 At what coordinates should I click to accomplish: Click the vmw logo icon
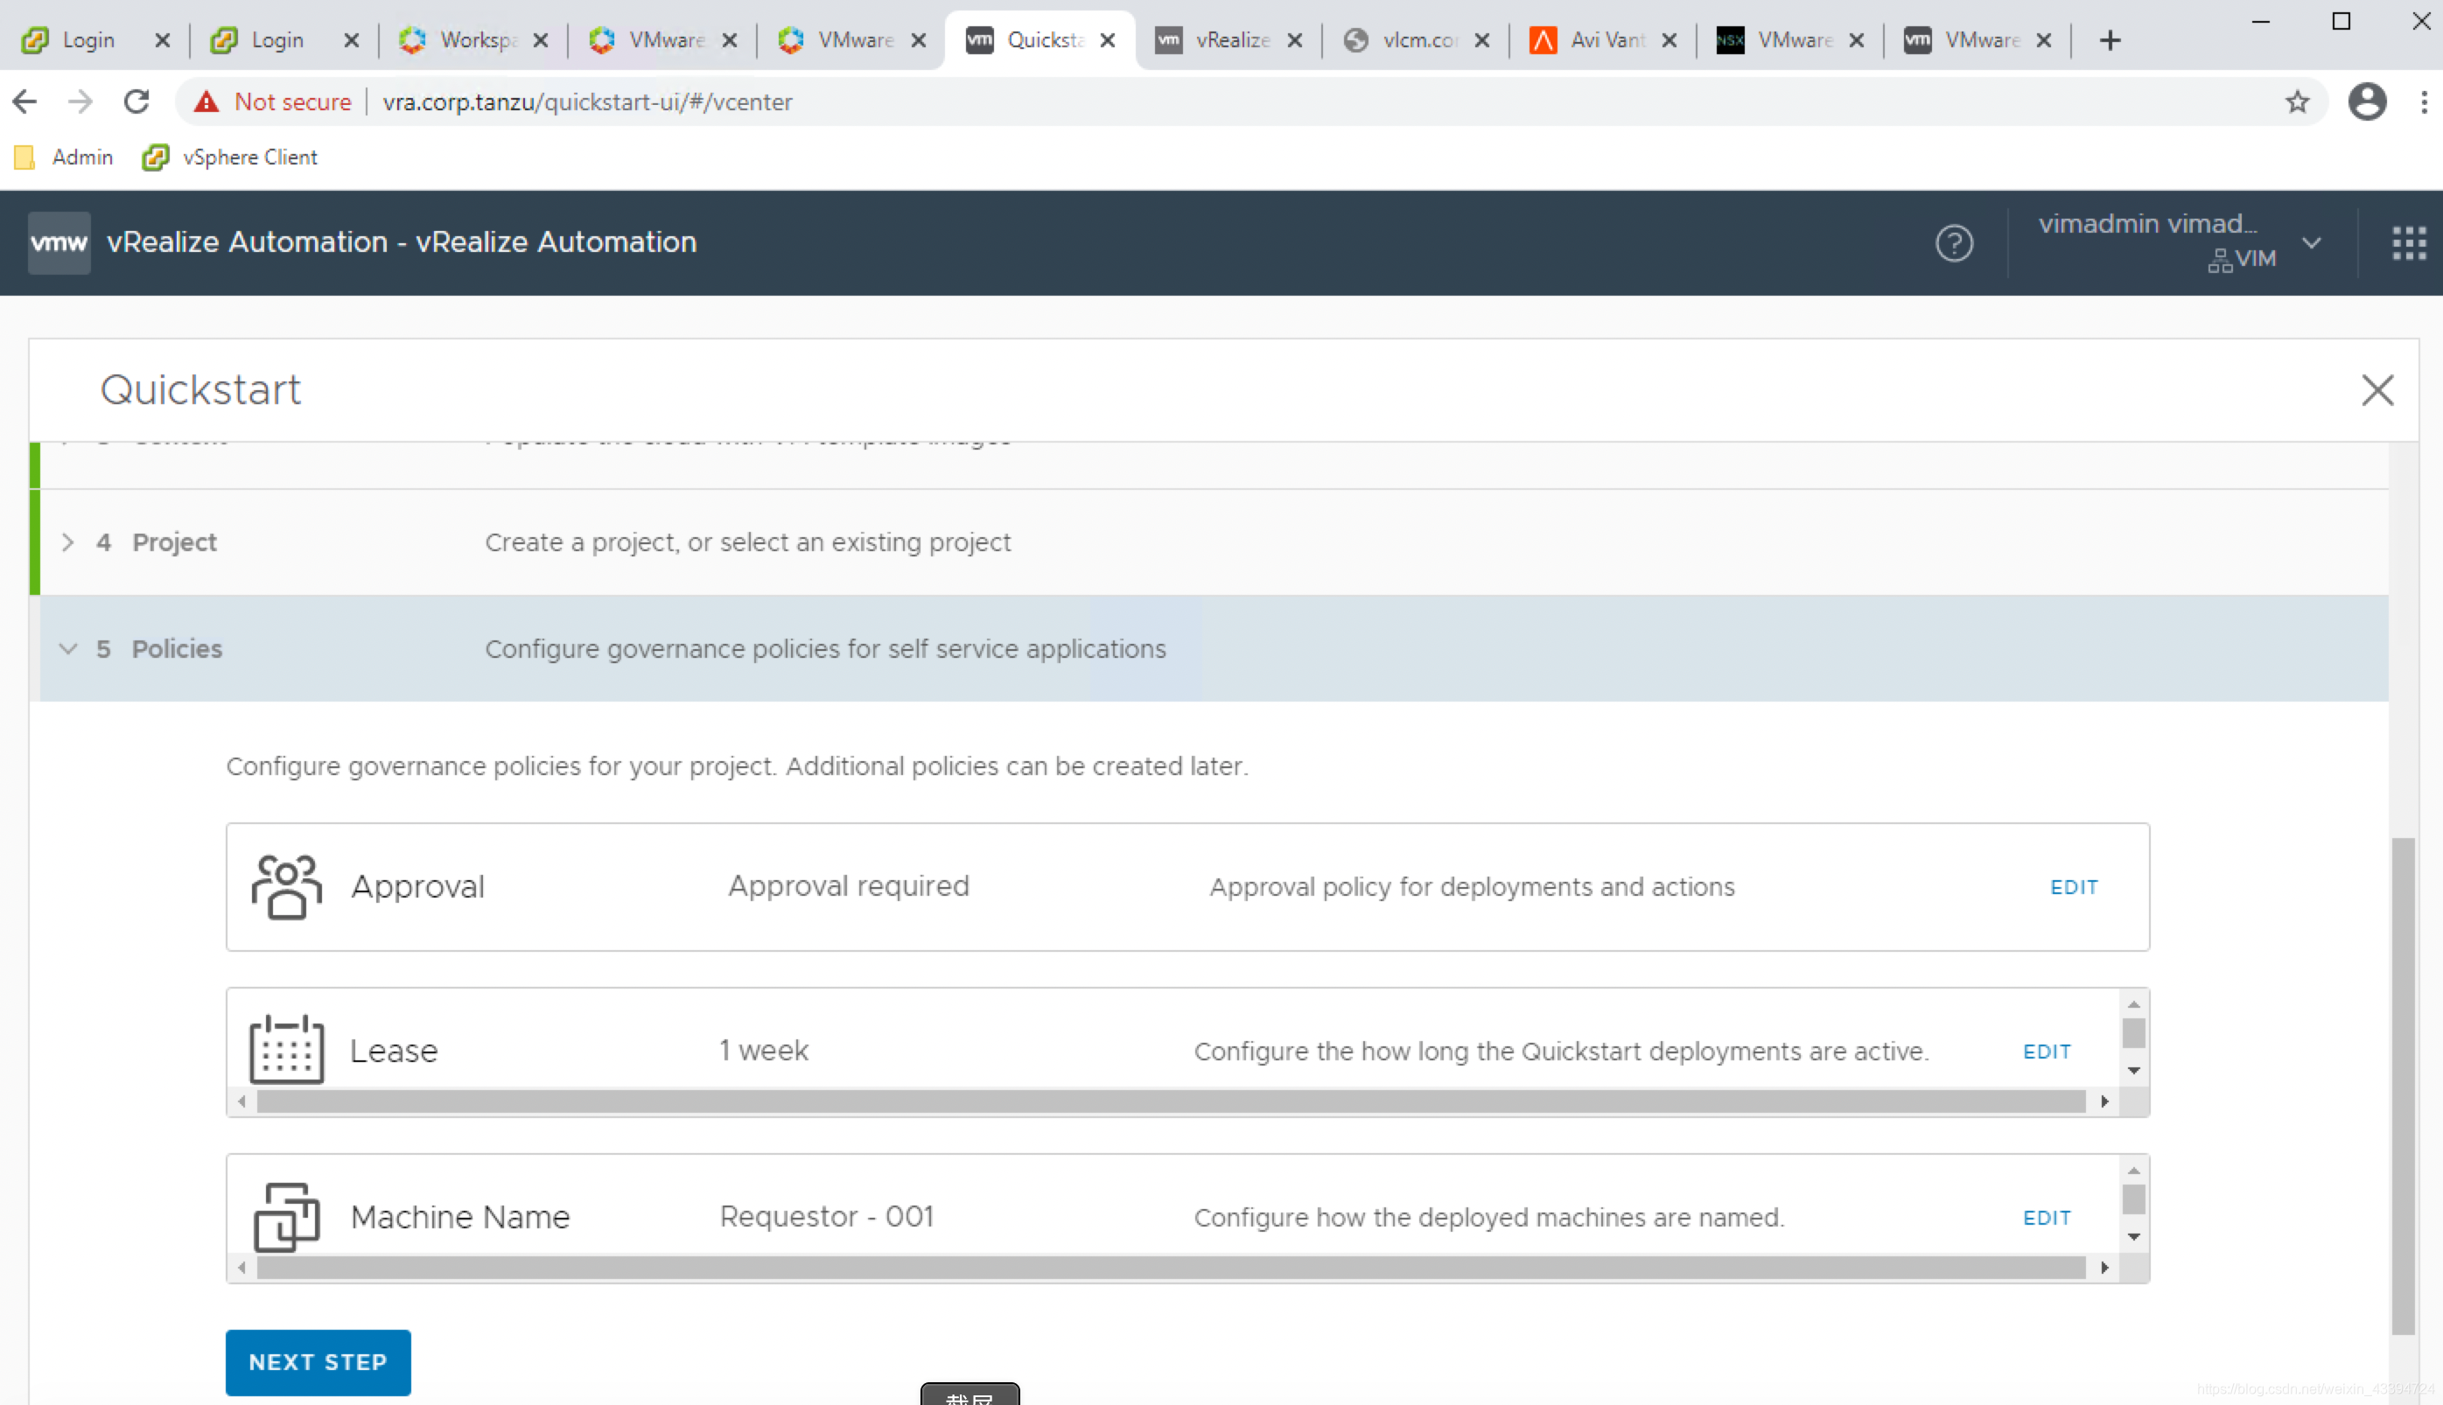(x=59, y=242)
